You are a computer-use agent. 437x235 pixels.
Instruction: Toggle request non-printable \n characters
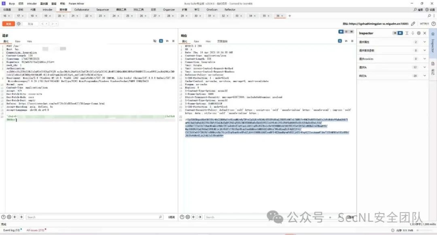[x=167, y=41]
